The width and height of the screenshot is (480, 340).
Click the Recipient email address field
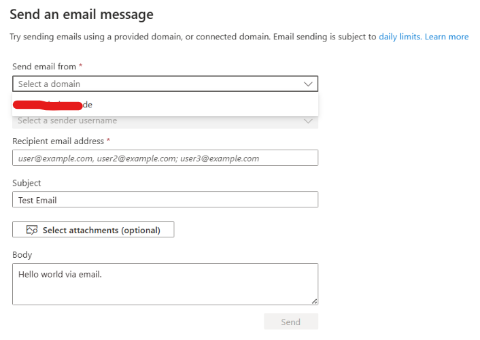165,158
